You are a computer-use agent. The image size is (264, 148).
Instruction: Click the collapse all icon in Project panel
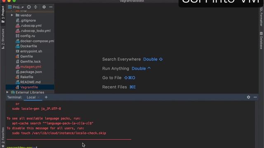35,7
